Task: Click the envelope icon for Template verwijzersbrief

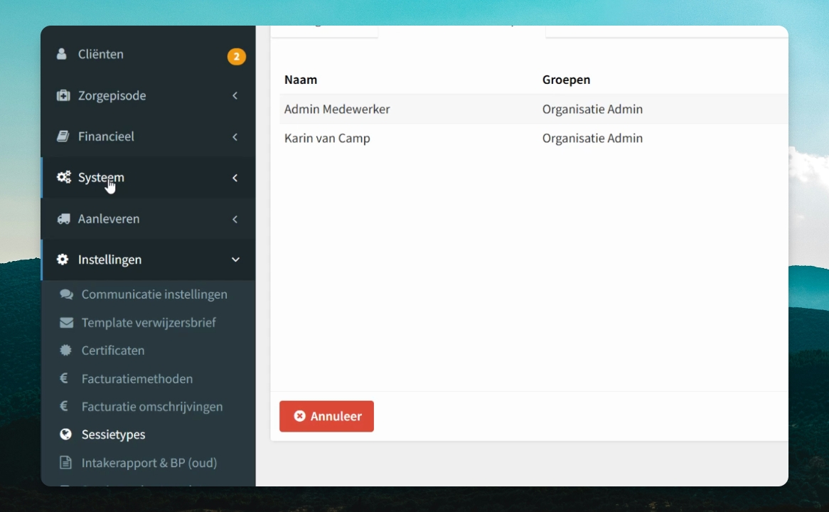Action: pos(66,323)
